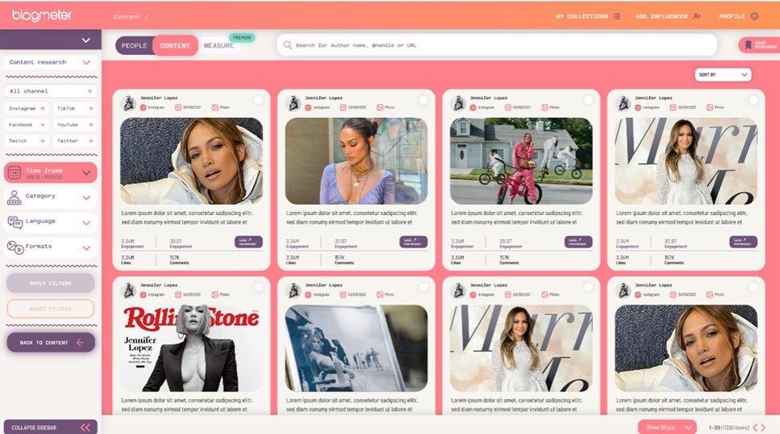Open the bicycle photo thumbnail
This screenshot has width=780, height=434.
[x=521, y=161]
